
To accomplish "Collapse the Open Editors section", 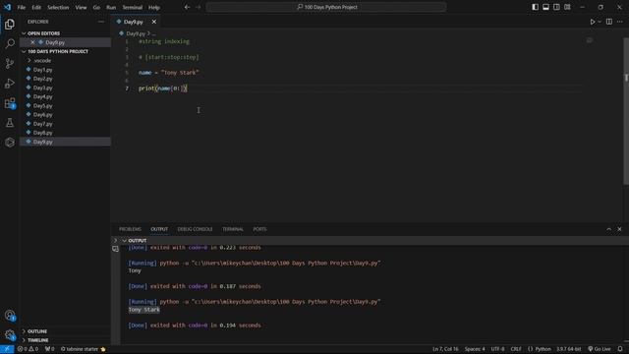I will click(24, 33).
